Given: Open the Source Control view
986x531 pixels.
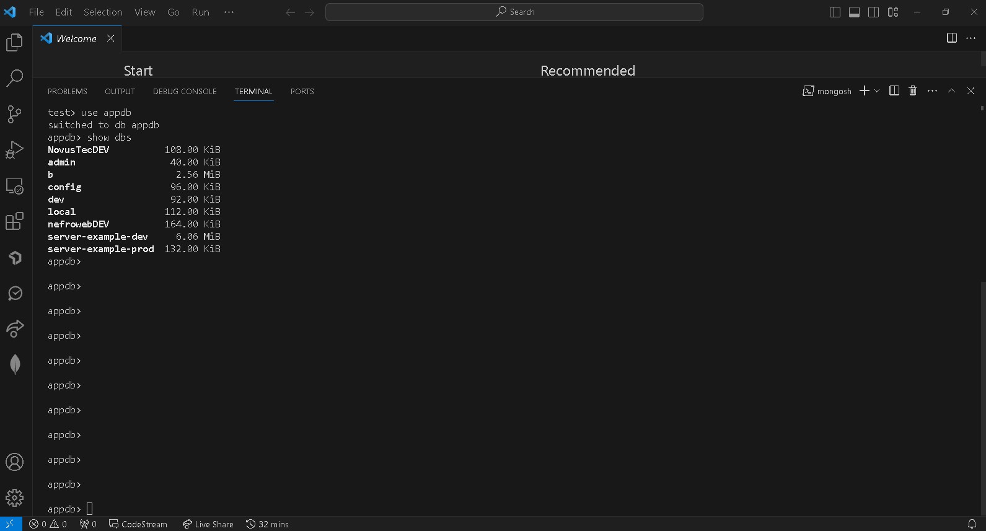Looking at the screenshot, I should pos(14,114).
